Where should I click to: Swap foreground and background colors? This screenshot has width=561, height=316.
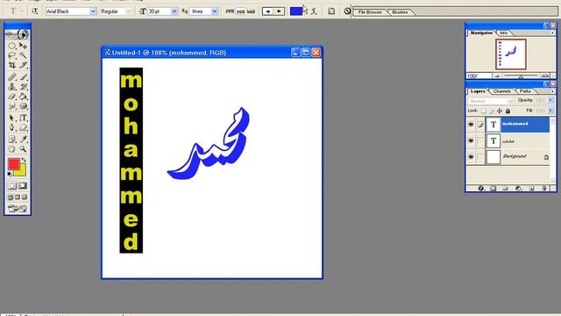click(x=24, y=160)
